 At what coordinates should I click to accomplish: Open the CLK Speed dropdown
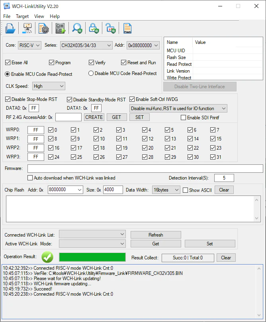coord(49,86)
